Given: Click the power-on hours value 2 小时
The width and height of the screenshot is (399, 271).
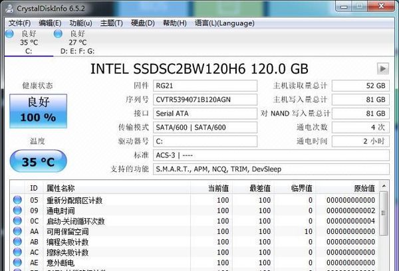Looking at the screenshot, I should pos(360,141).
